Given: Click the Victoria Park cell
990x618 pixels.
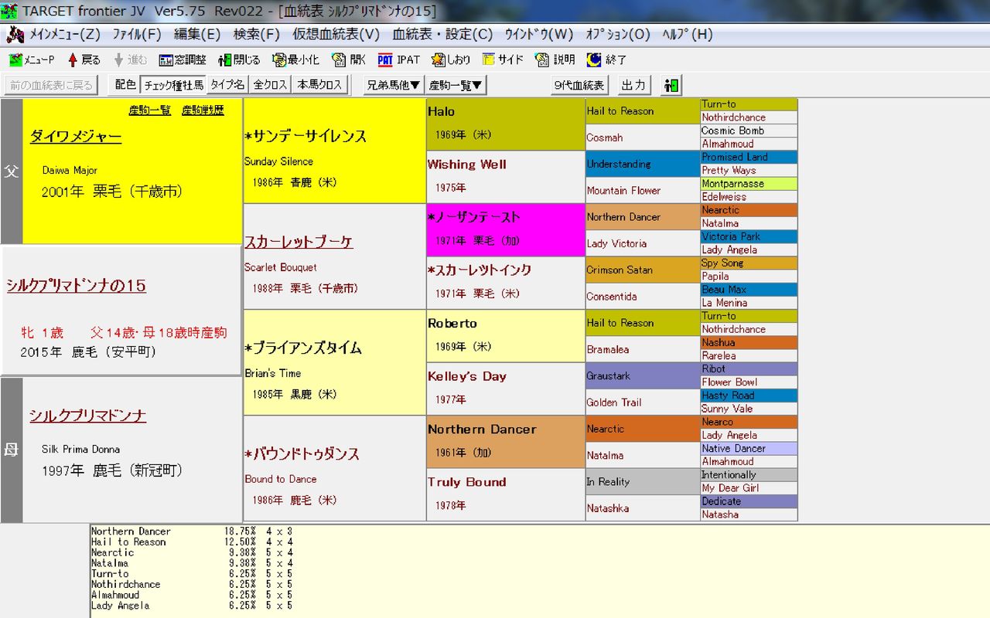Looking at the screenshot, I should pyautogui.click(x=749, y=236).
